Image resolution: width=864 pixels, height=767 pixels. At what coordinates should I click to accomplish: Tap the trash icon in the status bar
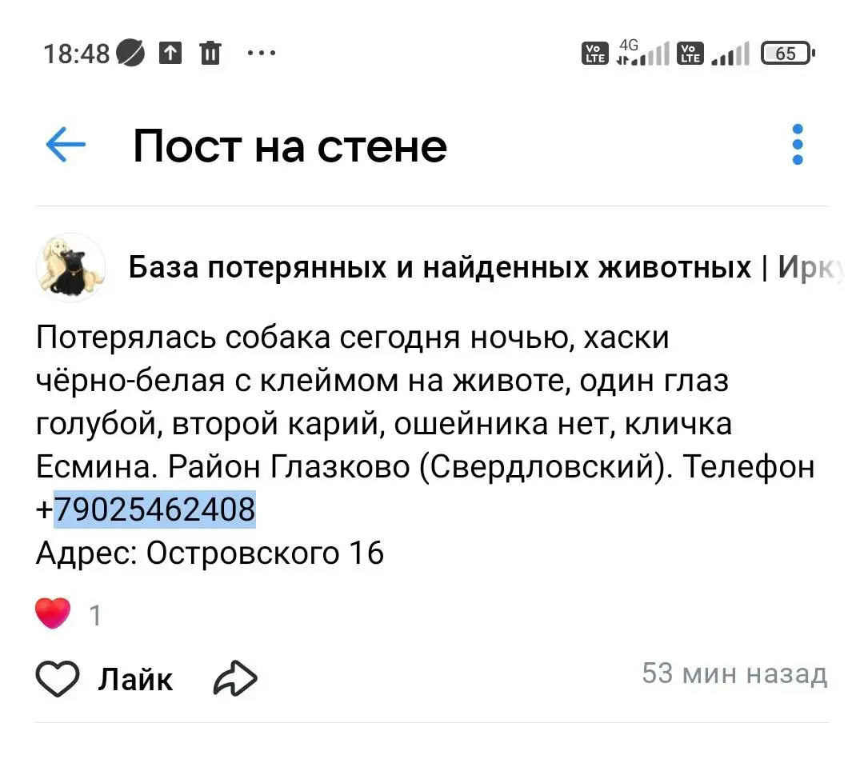210,53
